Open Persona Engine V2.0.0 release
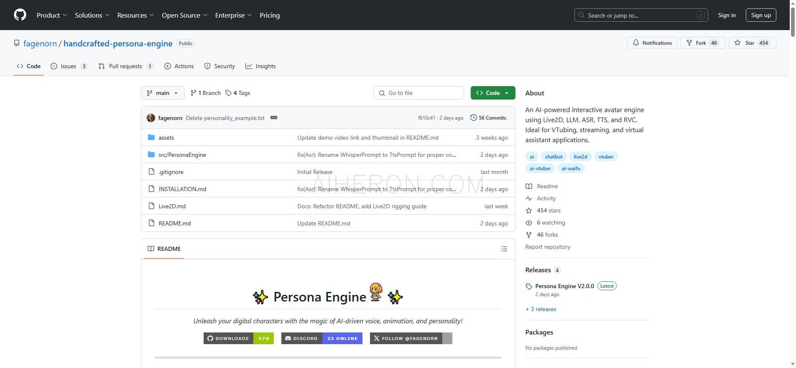Viewport: 796px width, 368px height. pos(564,286)
